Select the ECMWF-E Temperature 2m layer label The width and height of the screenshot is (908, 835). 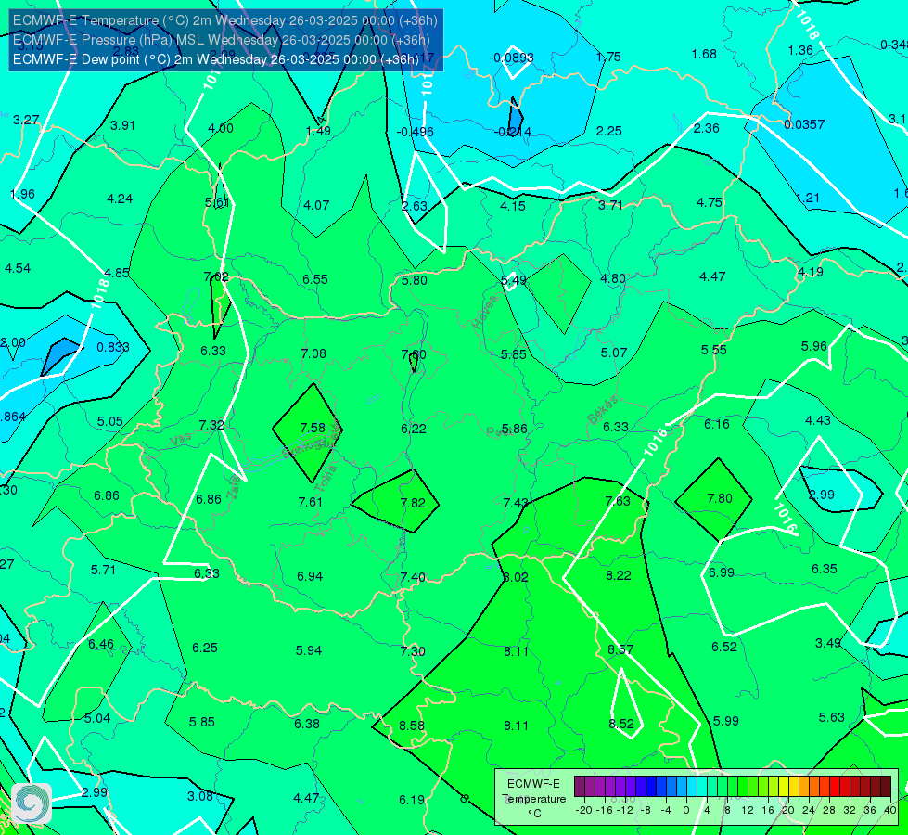[x=224, y=20]
